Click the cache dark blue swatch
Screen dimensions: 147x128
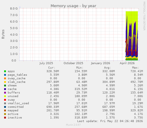click(x=5, y=89)
